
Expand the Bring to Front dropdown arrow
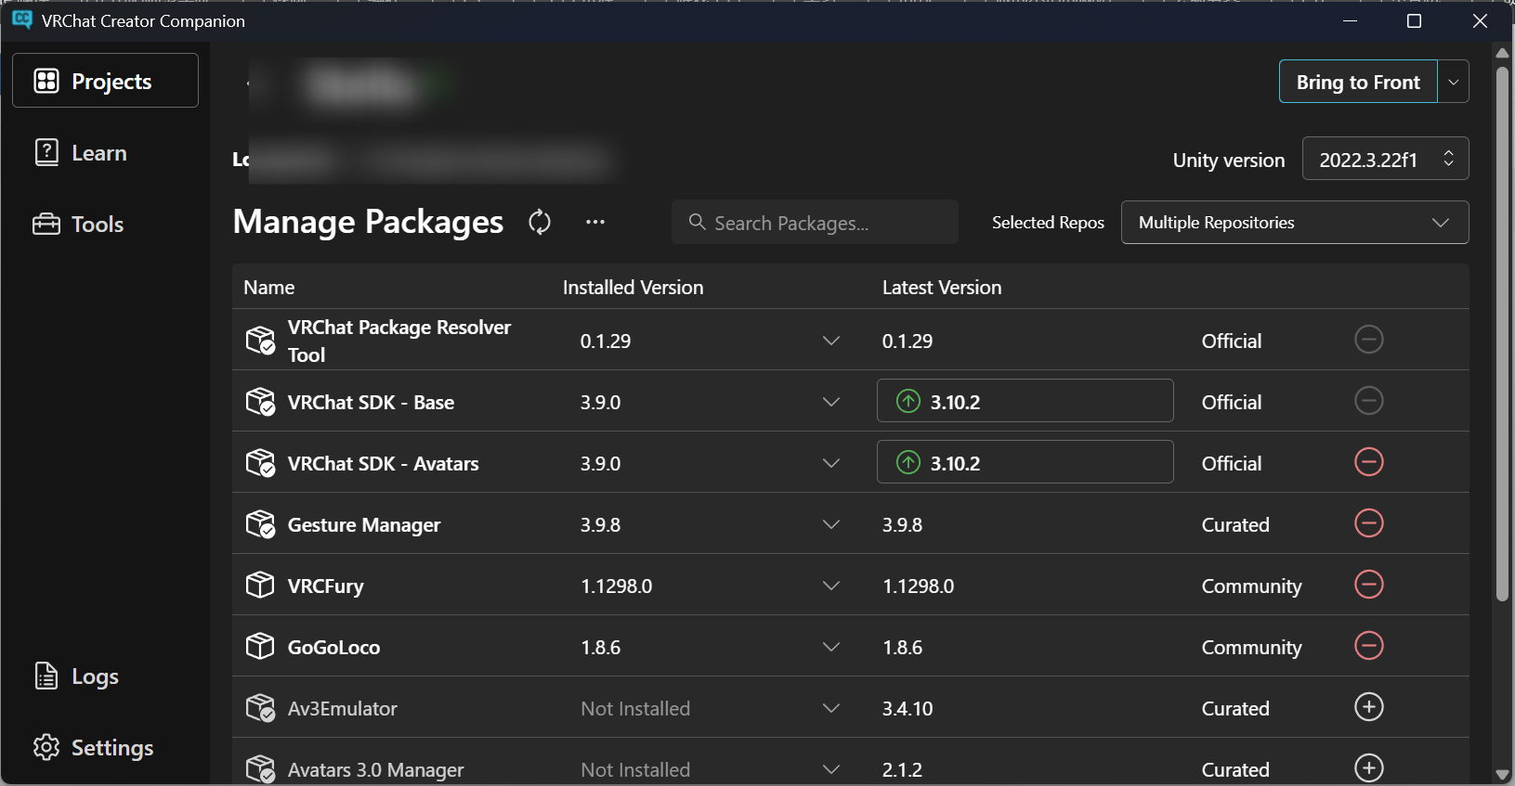pos(1453,82)
